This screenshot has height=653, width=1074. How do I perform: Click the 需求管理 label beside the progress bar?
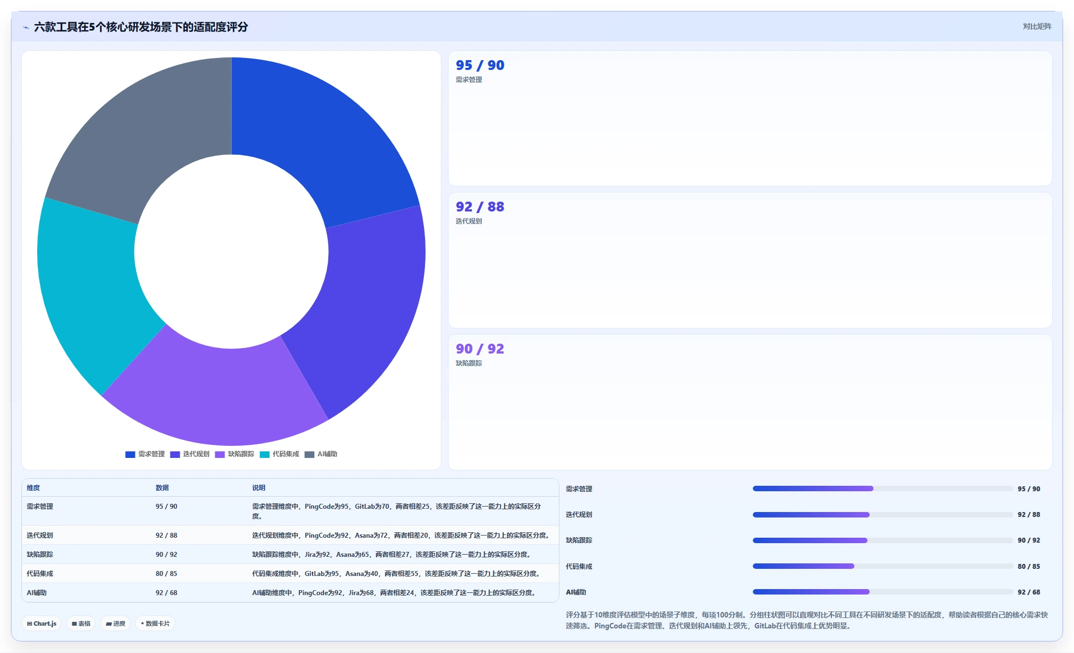tap(579, 489)
